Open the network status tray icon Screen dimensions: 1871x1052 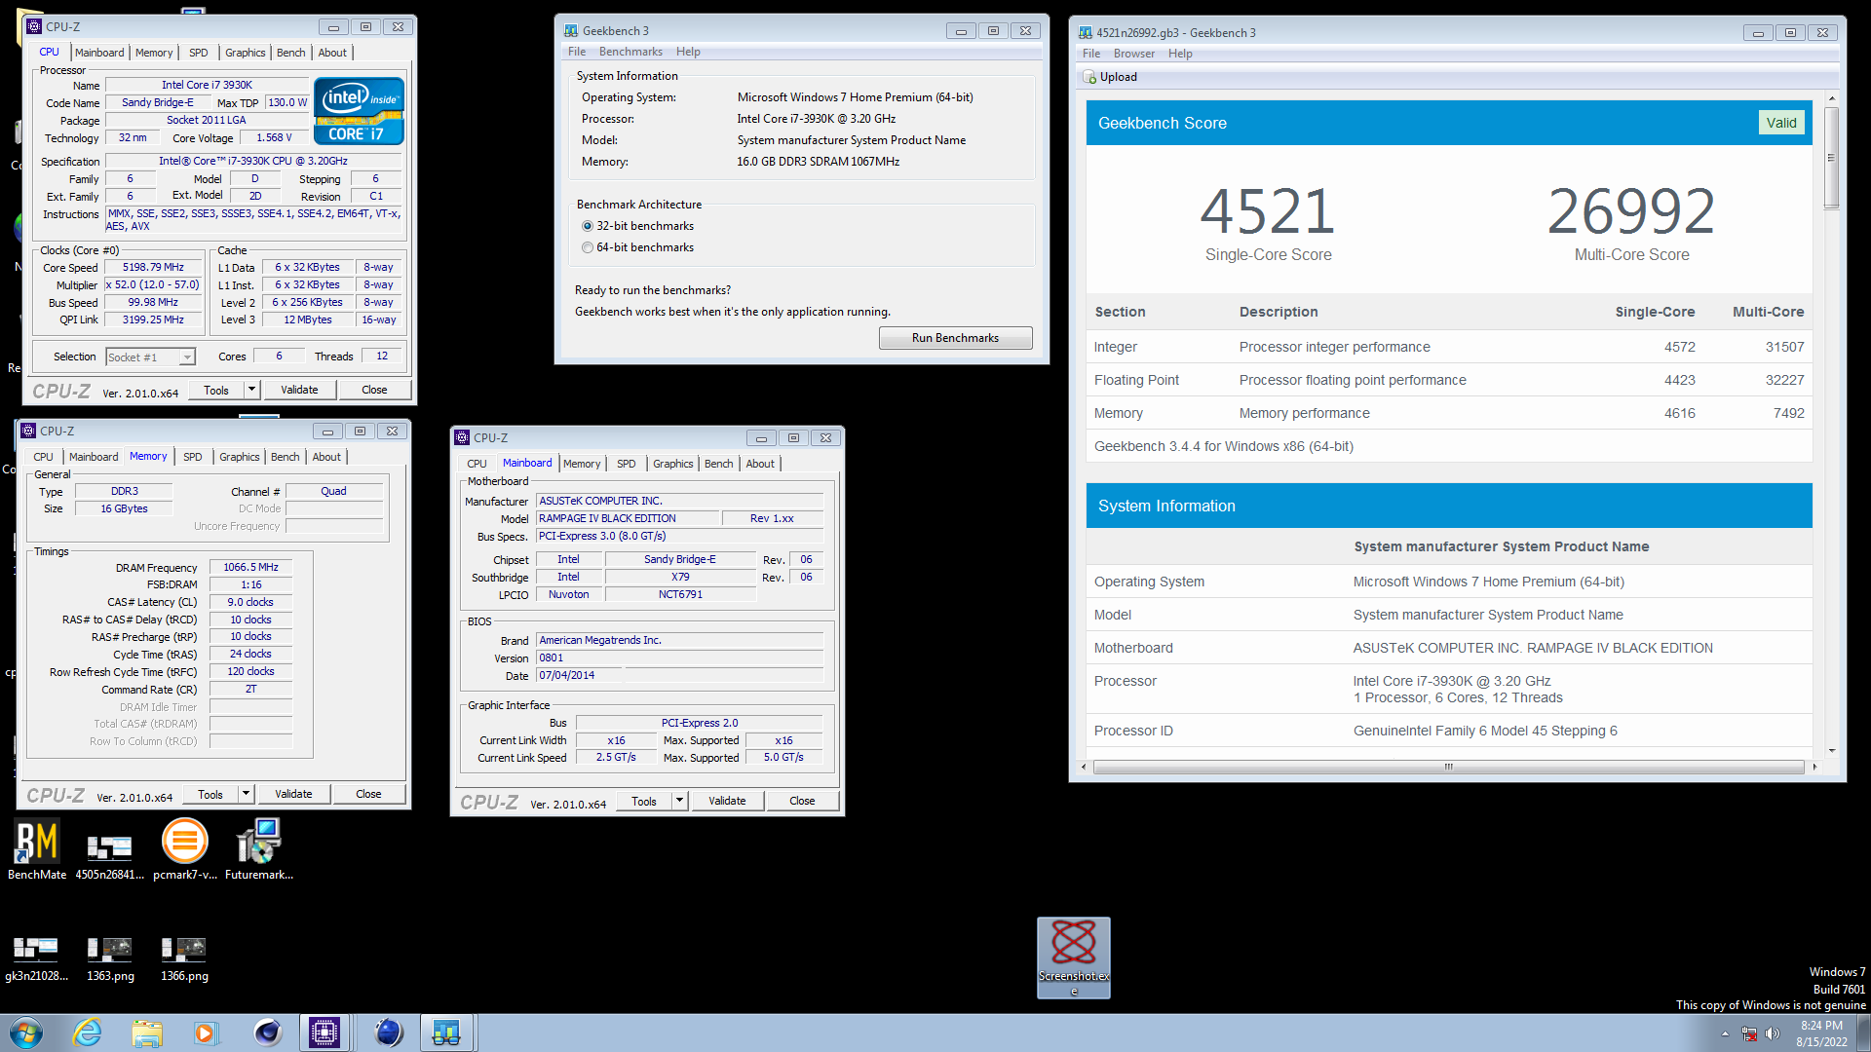1749,1033
